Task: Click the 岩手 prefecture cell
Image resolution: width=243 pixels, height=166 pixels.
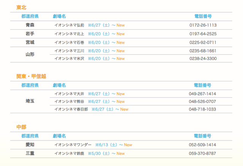Action: [30, 34]
